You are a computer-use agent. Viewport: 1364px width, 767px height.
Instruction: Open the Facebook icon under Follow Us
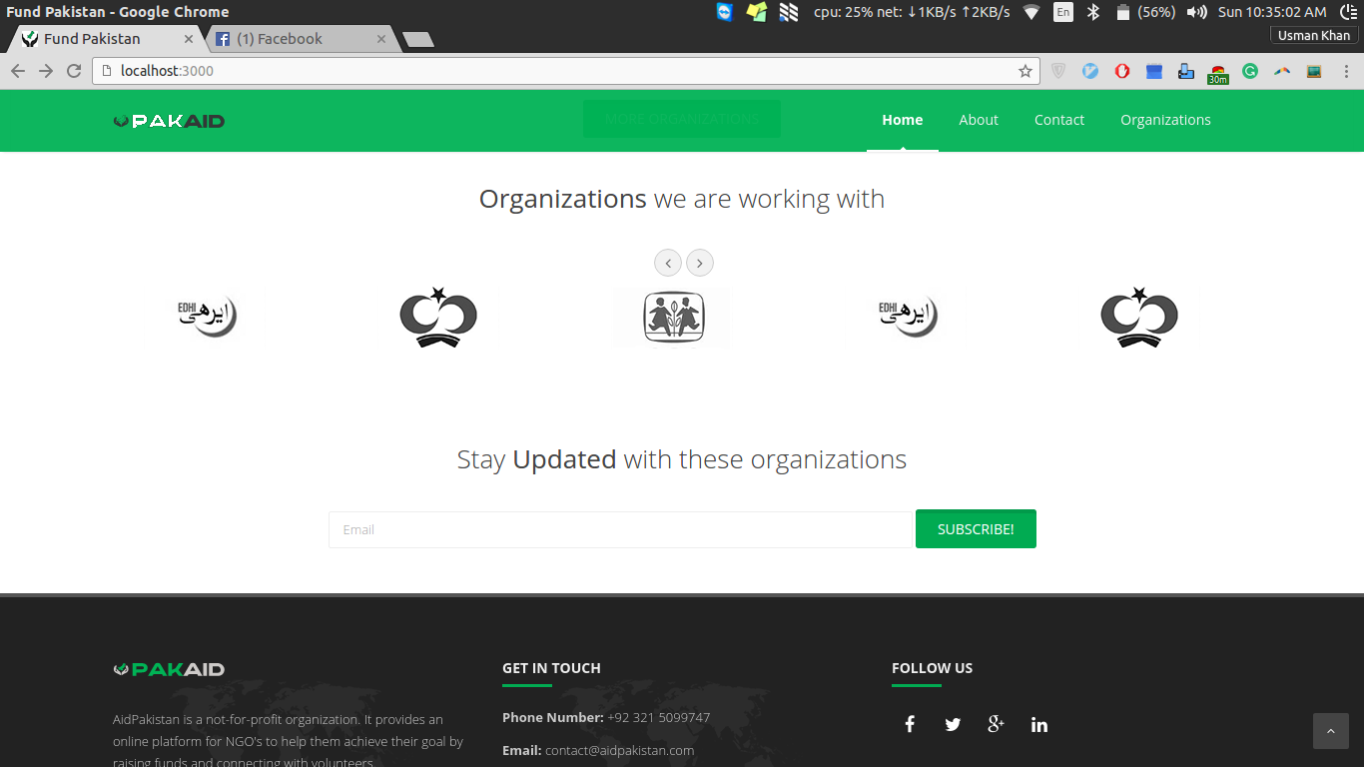[x=910, y=724]
